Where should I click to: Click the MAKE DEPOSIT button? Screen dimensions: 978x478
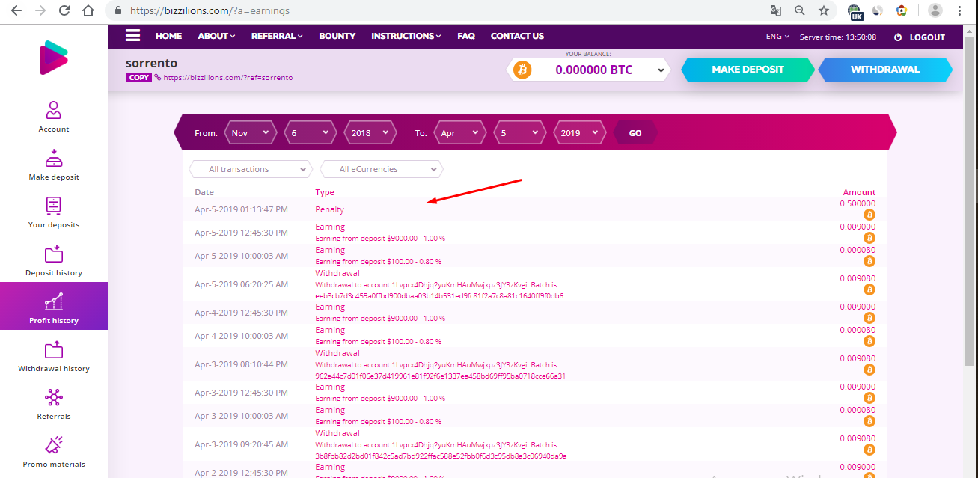pos(747,70)
